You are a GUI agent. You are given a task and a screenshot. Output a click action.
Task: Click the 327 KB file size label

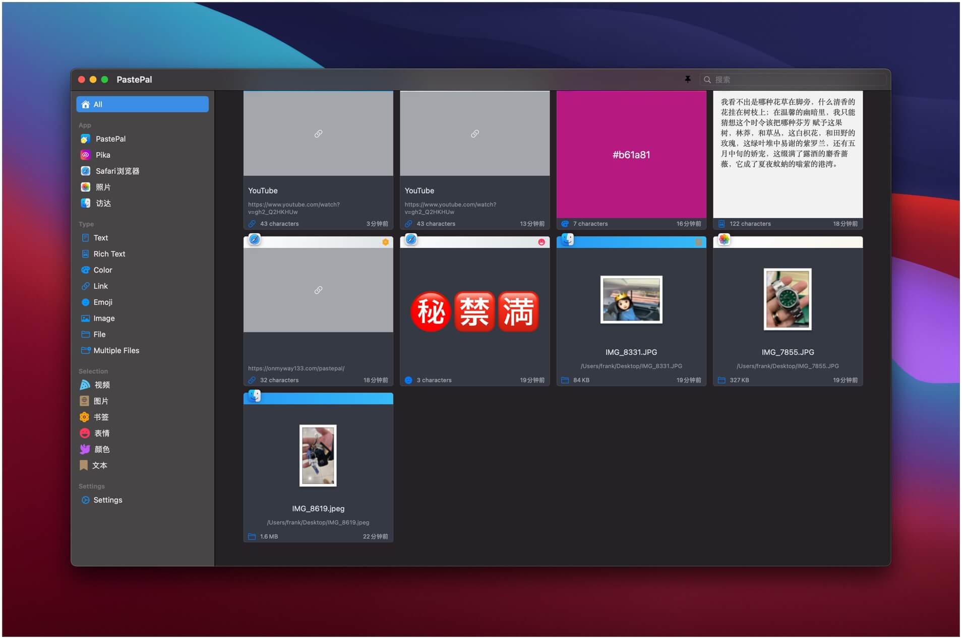point(739,380)
